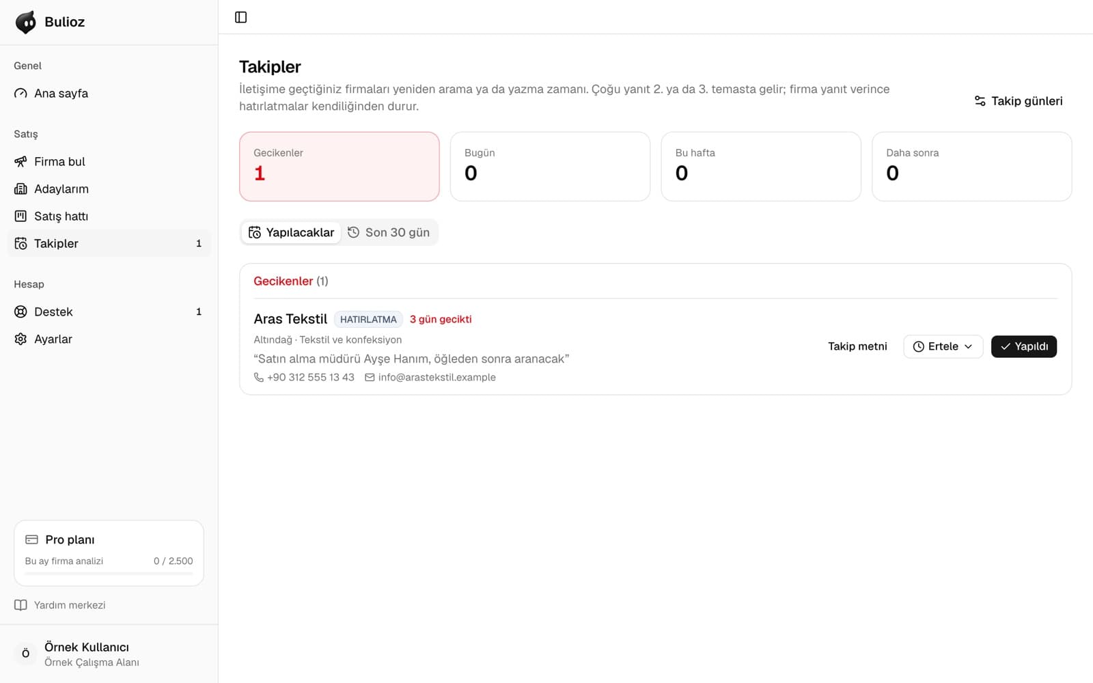
Task: Open Yardım merkezi book icon
Action: coord(20,605)
